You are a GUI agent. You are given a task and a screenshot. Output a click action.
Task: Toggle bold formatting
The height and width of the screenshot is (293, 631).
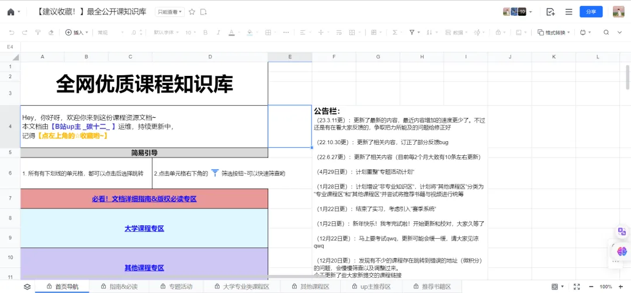205,33
